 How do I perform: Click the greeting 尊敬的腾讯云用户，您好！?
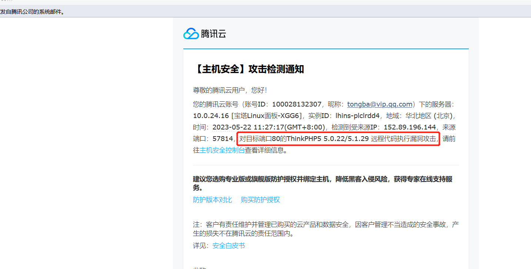point(230,90)
